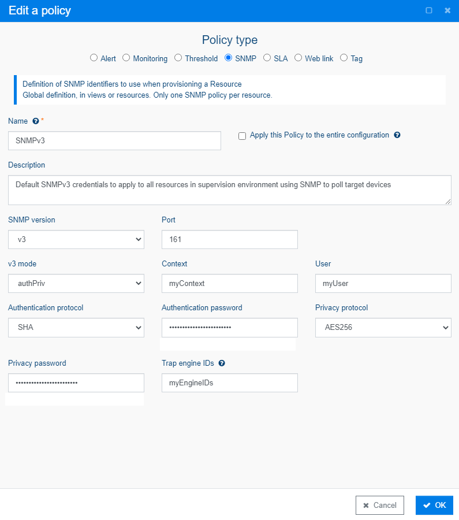459x520 pixels.
Task: Select the Tag policy type
Action: (x=344, y=58)
